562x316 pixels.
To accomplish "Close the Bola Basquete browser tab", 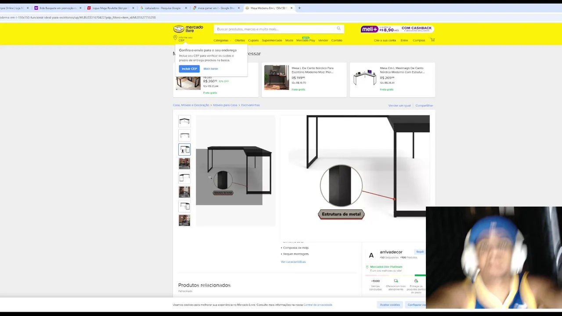I will coord(80,8).
